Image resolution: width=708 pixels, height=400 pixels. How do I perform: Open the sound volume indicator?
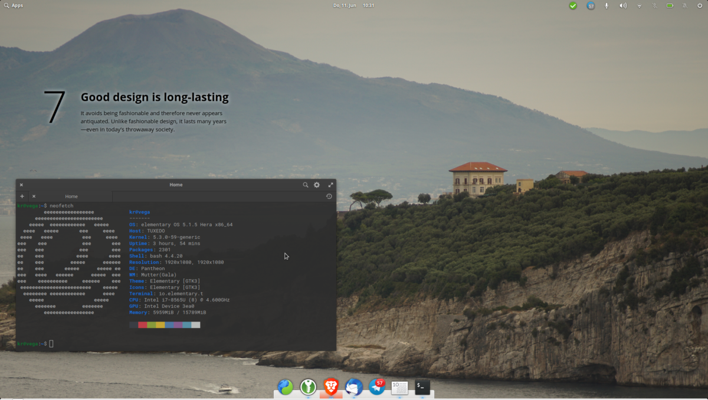(x=623, y=5)
